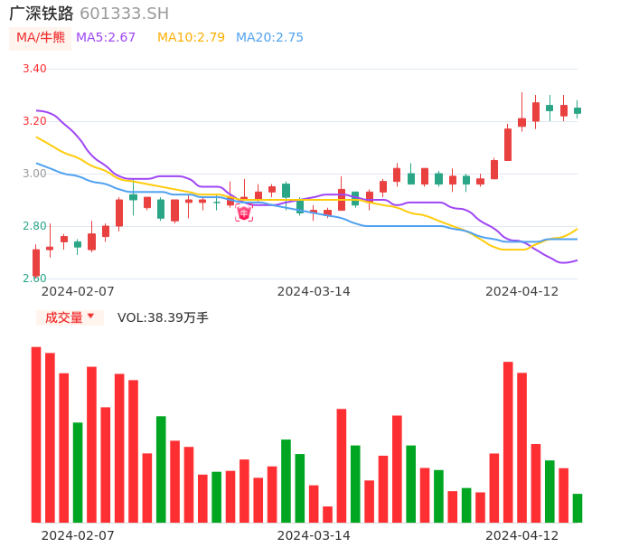Click the bull (牛) signal marker icon
The width and height of the screenshot is (620, 548).
pyautogui.click(x=244, y=213)
